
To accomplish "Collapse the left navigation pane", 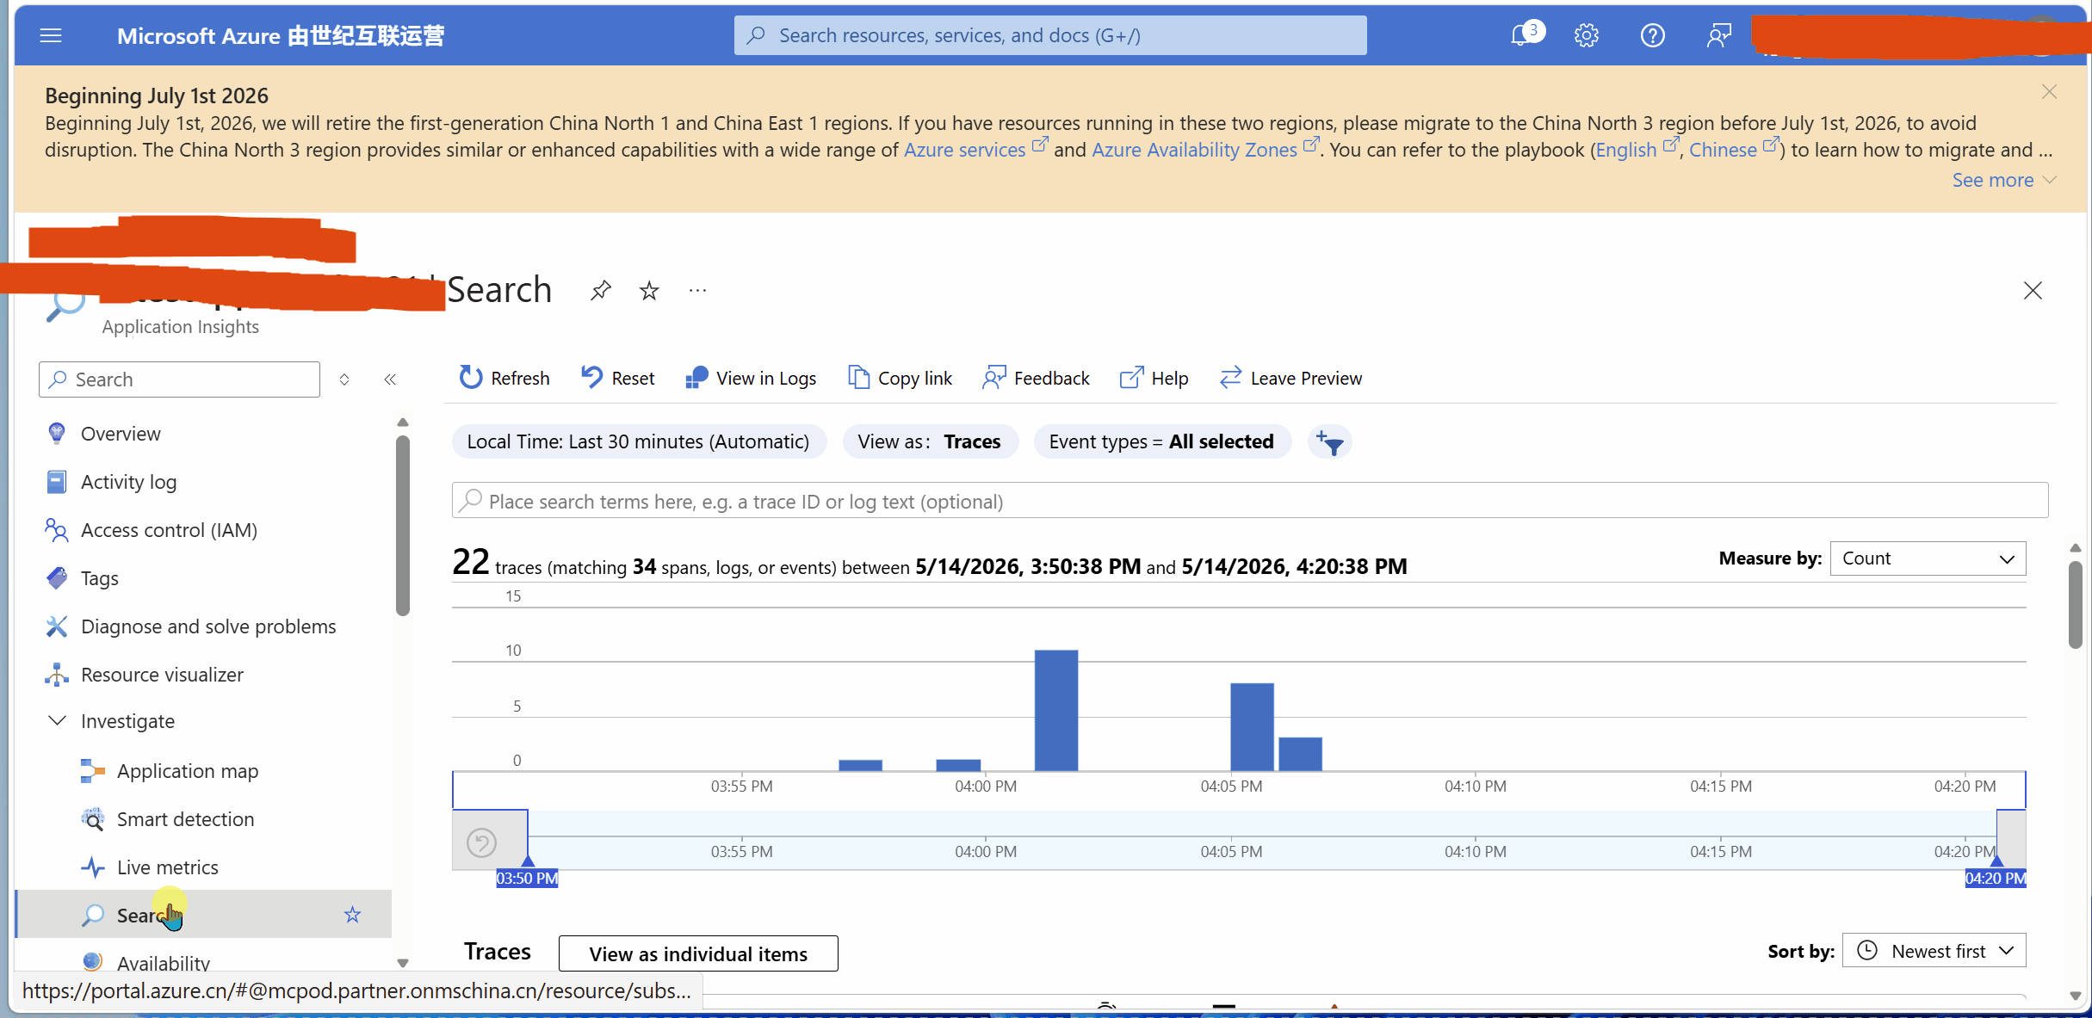I will (x=390, y=379).
